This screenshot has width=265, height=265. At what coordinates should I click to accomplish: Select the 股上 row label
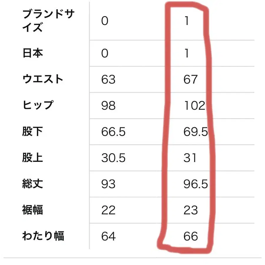[x=33, y=158]
